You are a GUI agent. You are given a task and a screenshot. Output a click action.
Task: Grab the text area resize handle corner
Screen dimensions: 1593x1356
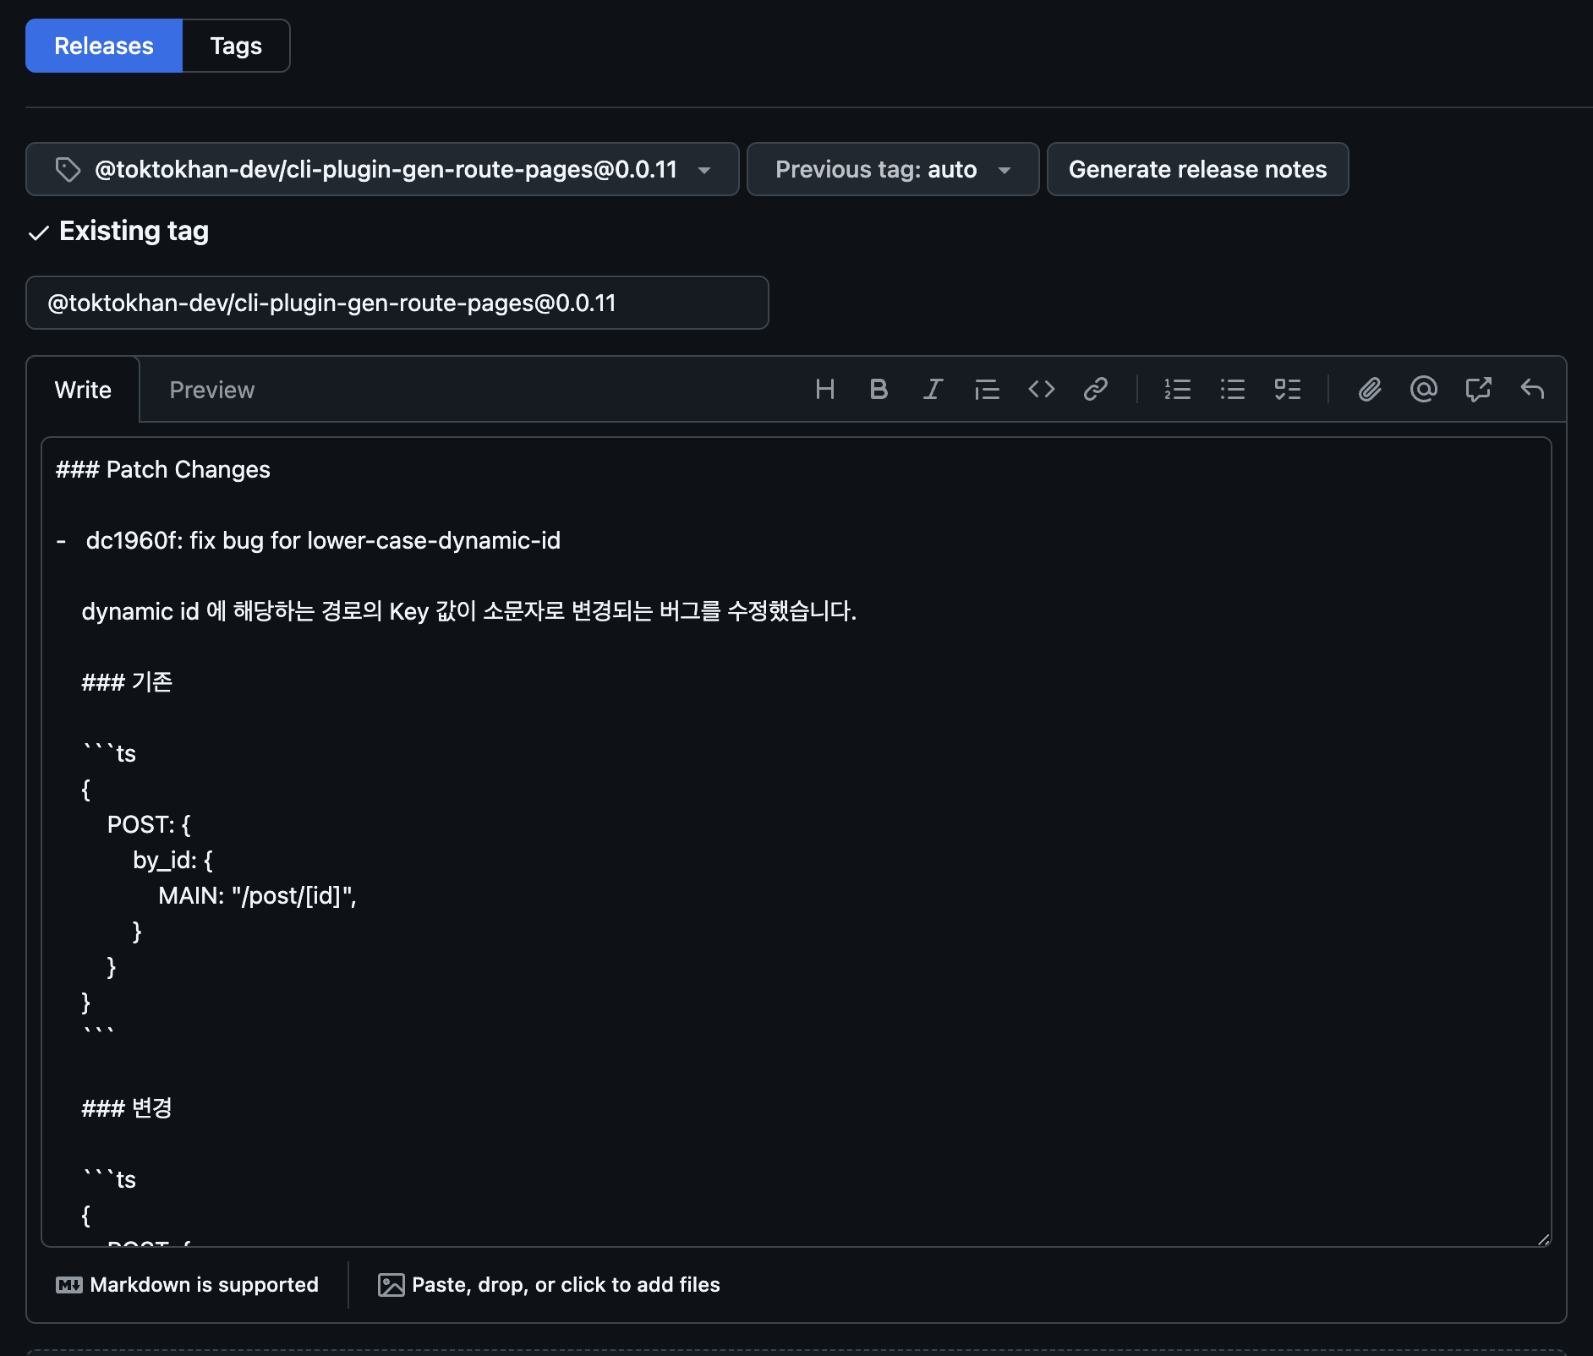click(1543, 1239)
